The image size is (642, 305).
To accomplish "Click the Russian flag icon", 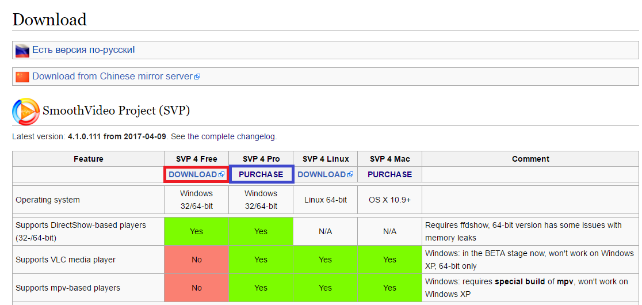I will 22,51.
